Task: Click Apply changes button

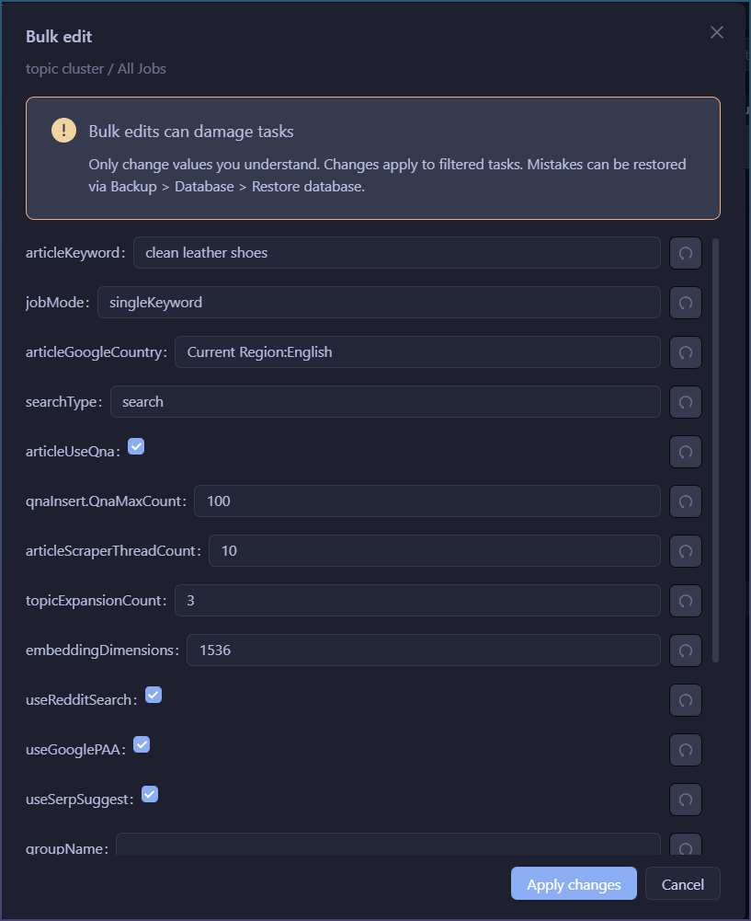Action: click(x=574, y=884)
